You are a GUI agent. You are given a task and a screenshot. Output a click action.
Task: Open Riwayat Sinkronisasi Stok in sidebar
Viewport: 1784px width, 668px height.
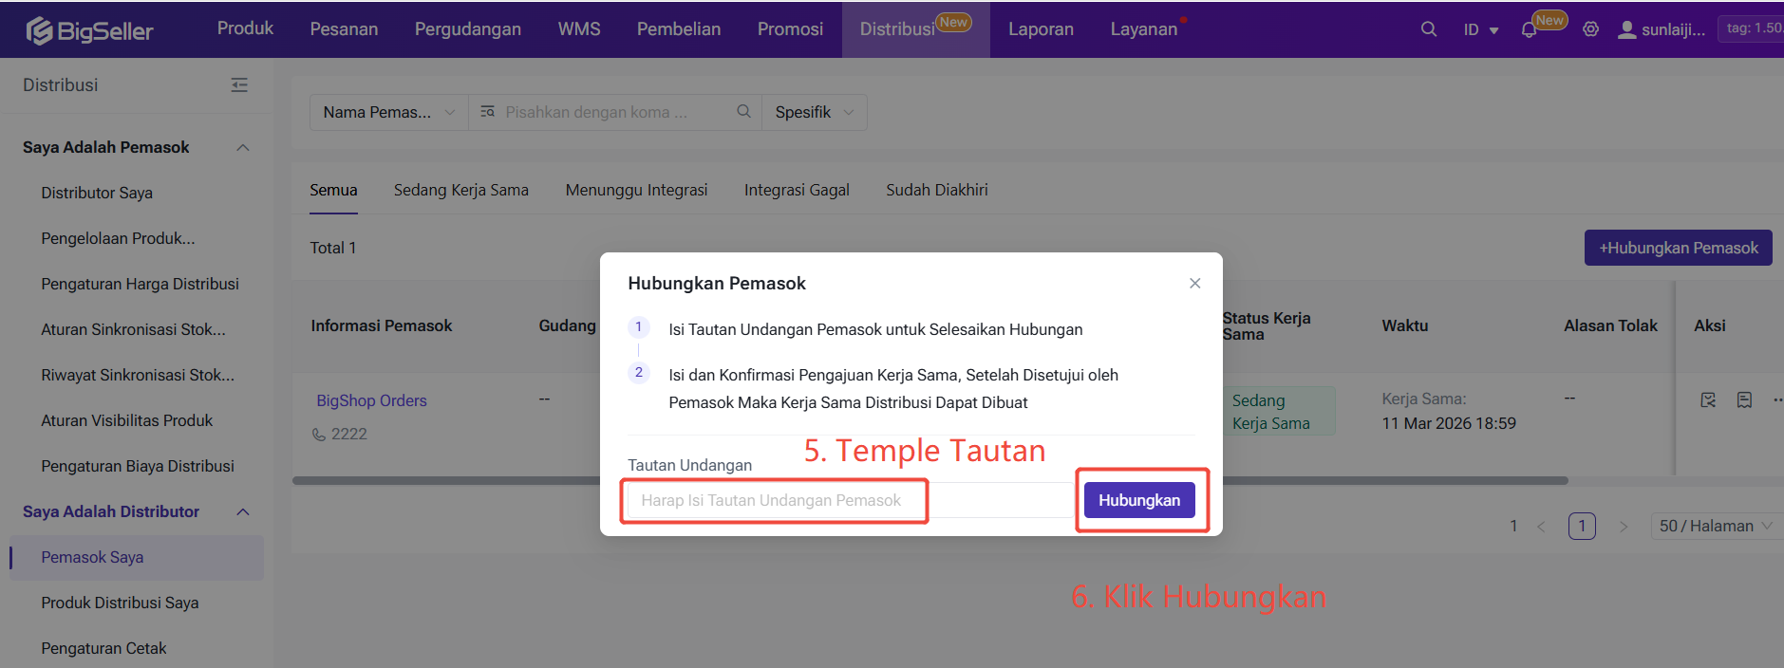138,375
